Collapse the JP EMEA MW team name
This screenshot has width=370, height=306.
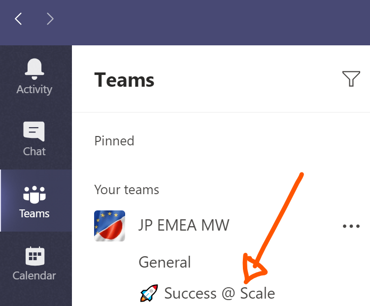click(x=184, y=226)
